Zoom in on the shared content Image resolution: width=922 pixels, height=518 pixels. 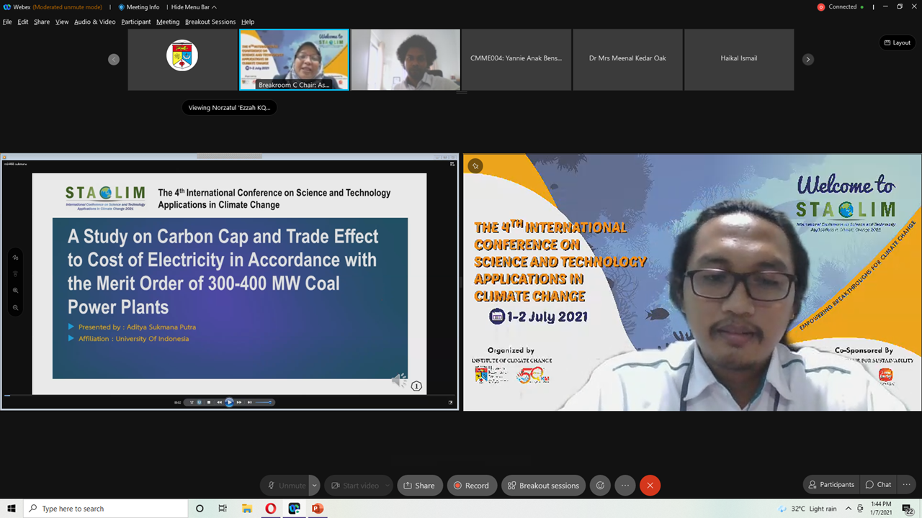[x=16, y=291]
